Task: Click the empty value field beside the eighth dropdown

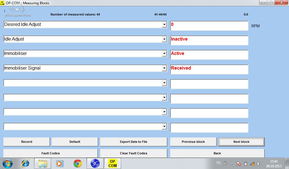Action: point(209,128)
